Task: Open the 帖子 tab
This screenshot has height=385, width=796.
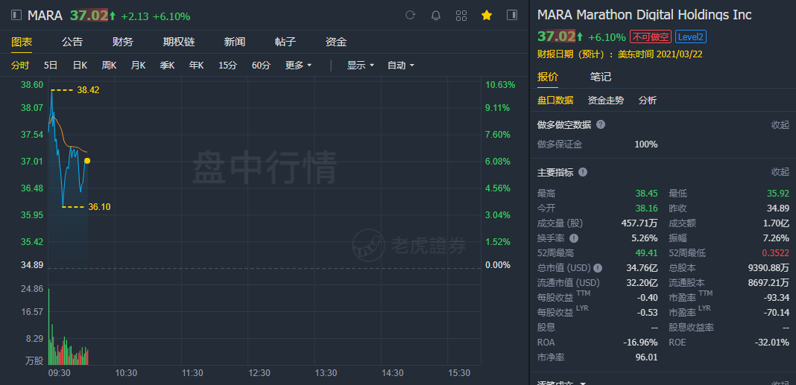Action: click(285, 42)
